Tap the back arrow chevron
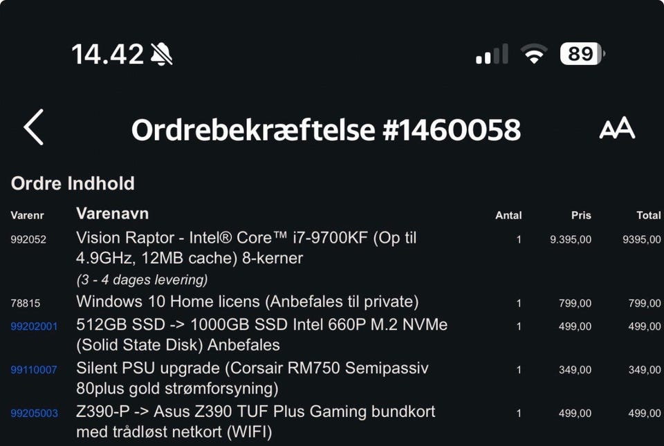The image size is (664, 446). click(33, 127)
